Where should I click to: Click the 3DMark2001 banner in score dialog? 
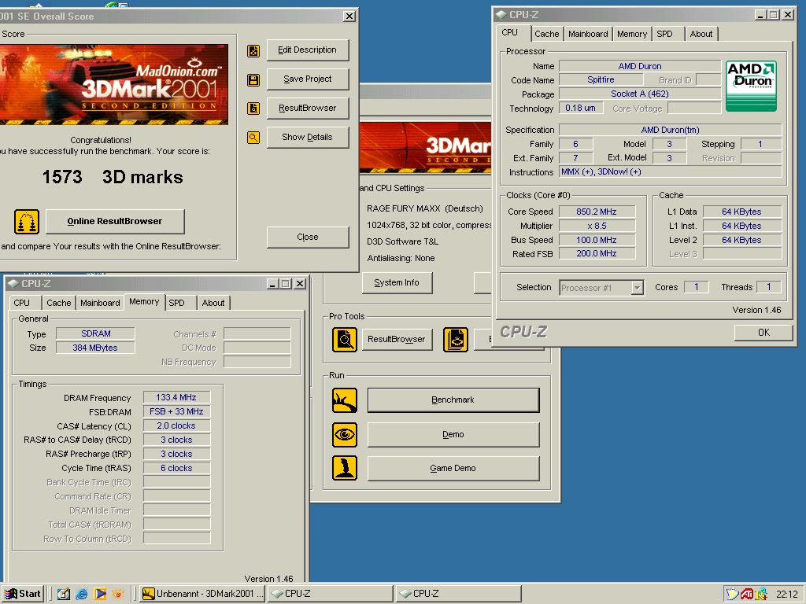[114, 84]
